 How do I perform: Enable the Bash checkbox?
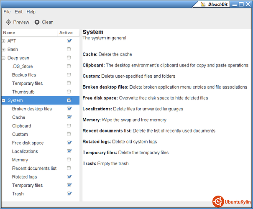69,49
